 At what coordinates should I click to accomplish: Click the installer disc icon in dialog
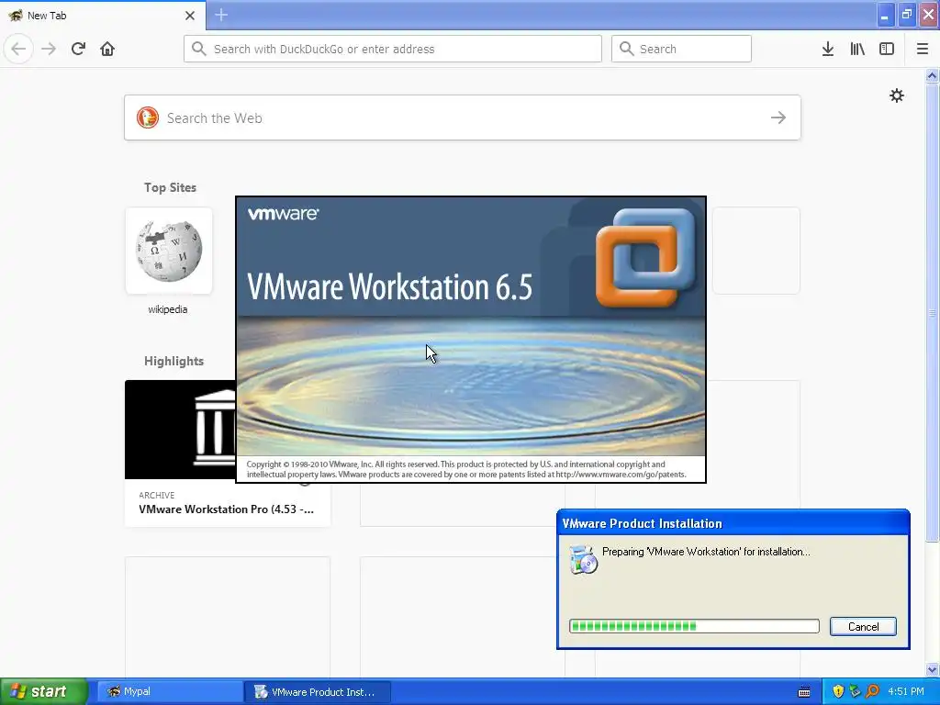click(584, 559)
